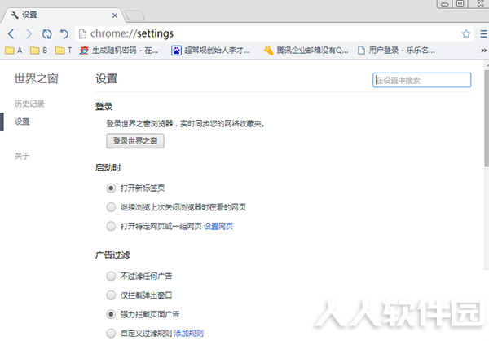Go forward with the forward arrow
The image size is (489, 341).
click(29, 33)
